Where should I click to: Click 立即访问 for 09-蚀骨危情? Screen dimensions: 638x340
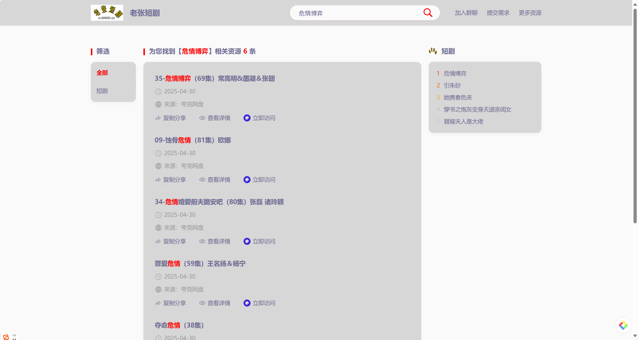264,180
